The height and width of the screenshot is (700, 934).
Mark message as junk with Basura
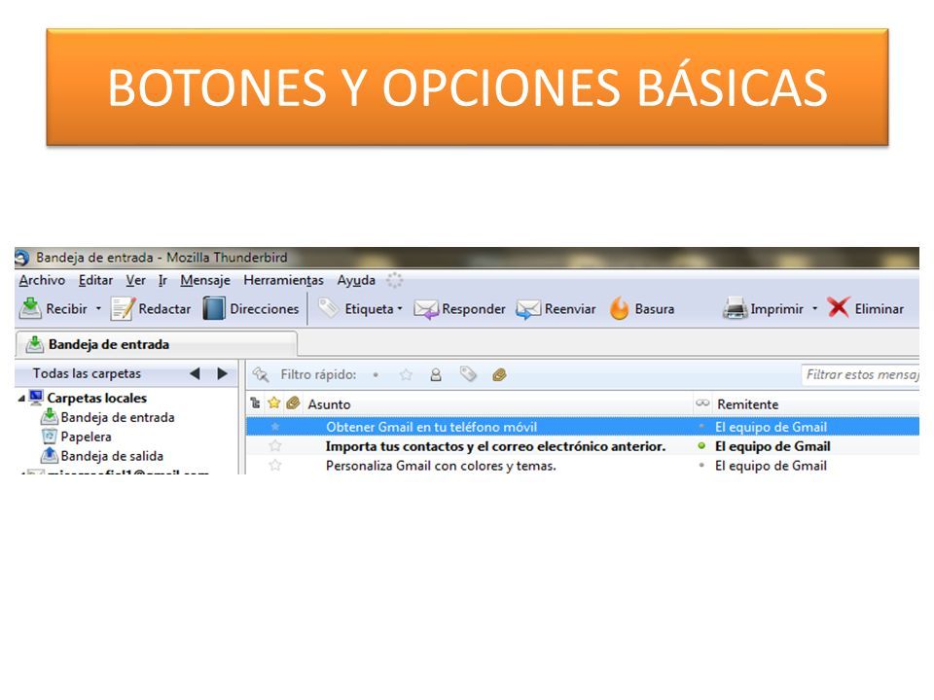click(642, 308)
